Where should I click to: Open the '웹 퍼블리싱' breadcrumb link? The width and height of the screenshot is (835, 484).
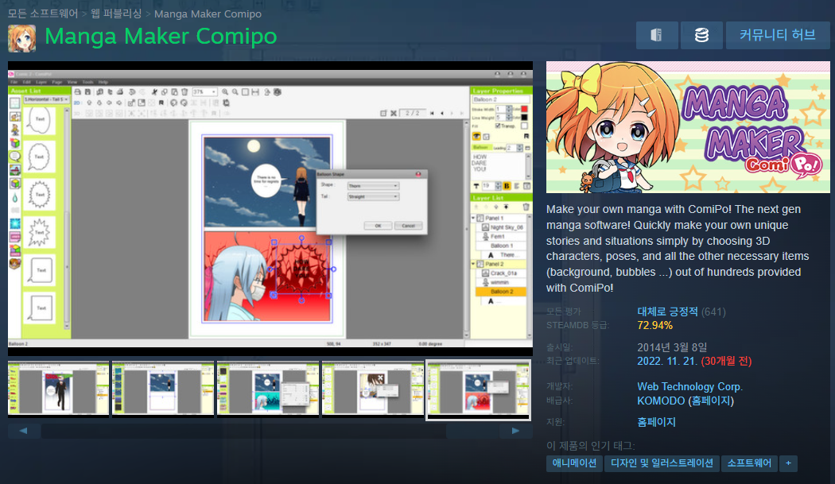coord(116,14)
